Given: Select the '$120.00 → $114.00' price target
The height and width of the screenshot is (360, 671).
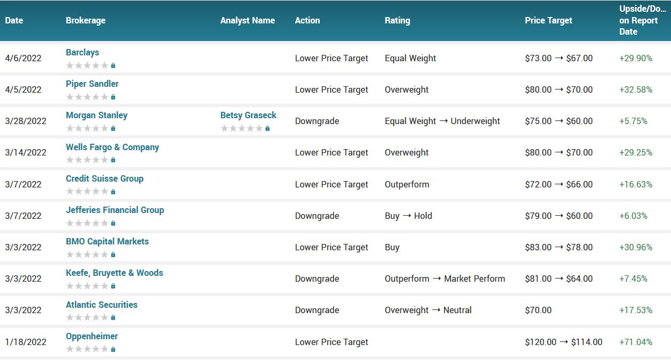Looking at the screenshot, I should pyautogui.click(x=564, y=342).
